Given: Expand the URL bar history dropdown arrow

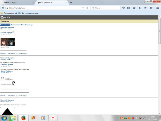Looking at the screenshot, I should pyautogui.click(x=83, y=8).
